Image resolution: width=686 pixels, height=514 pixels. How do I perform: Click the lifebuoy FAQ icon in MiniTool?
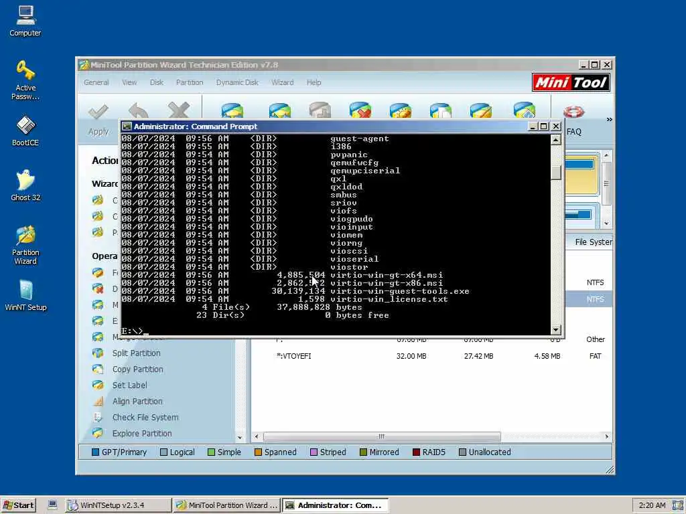(x=573, y=112)
